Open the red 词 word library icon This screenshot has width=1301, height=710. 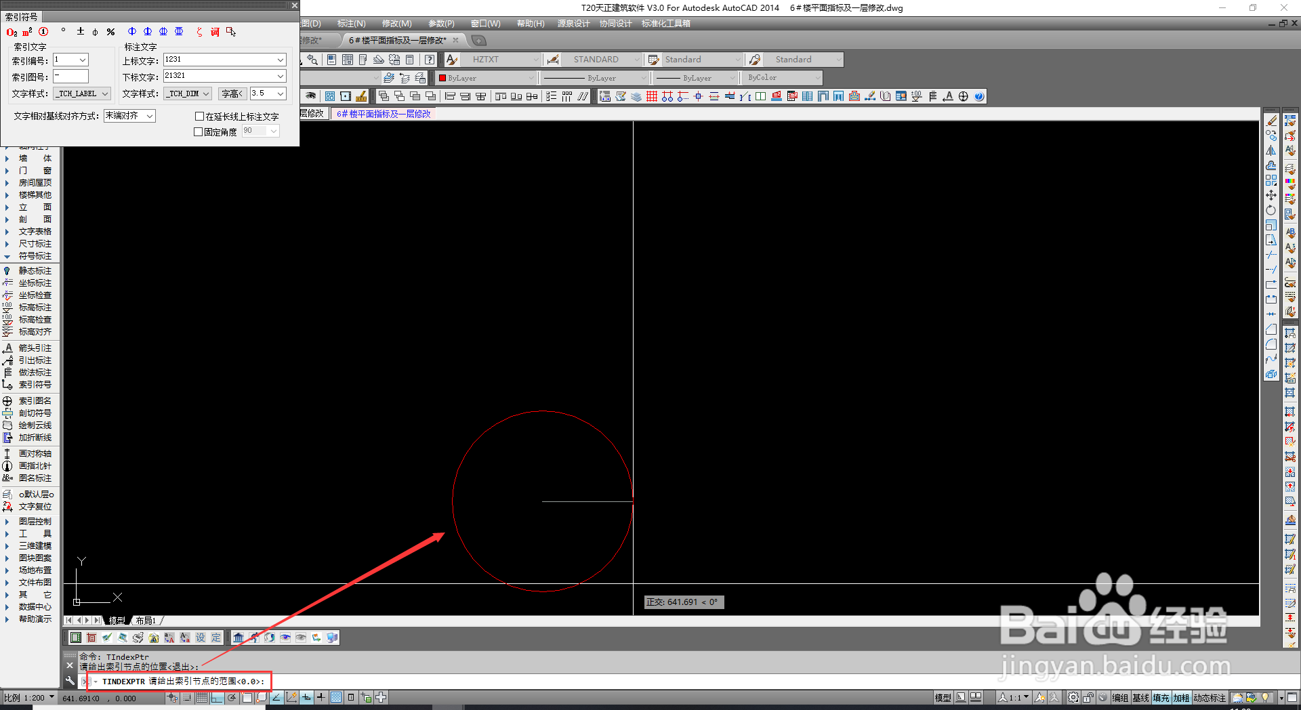[215, 32]
